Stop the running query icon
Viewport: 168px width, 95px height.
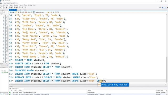coord(23,12)
